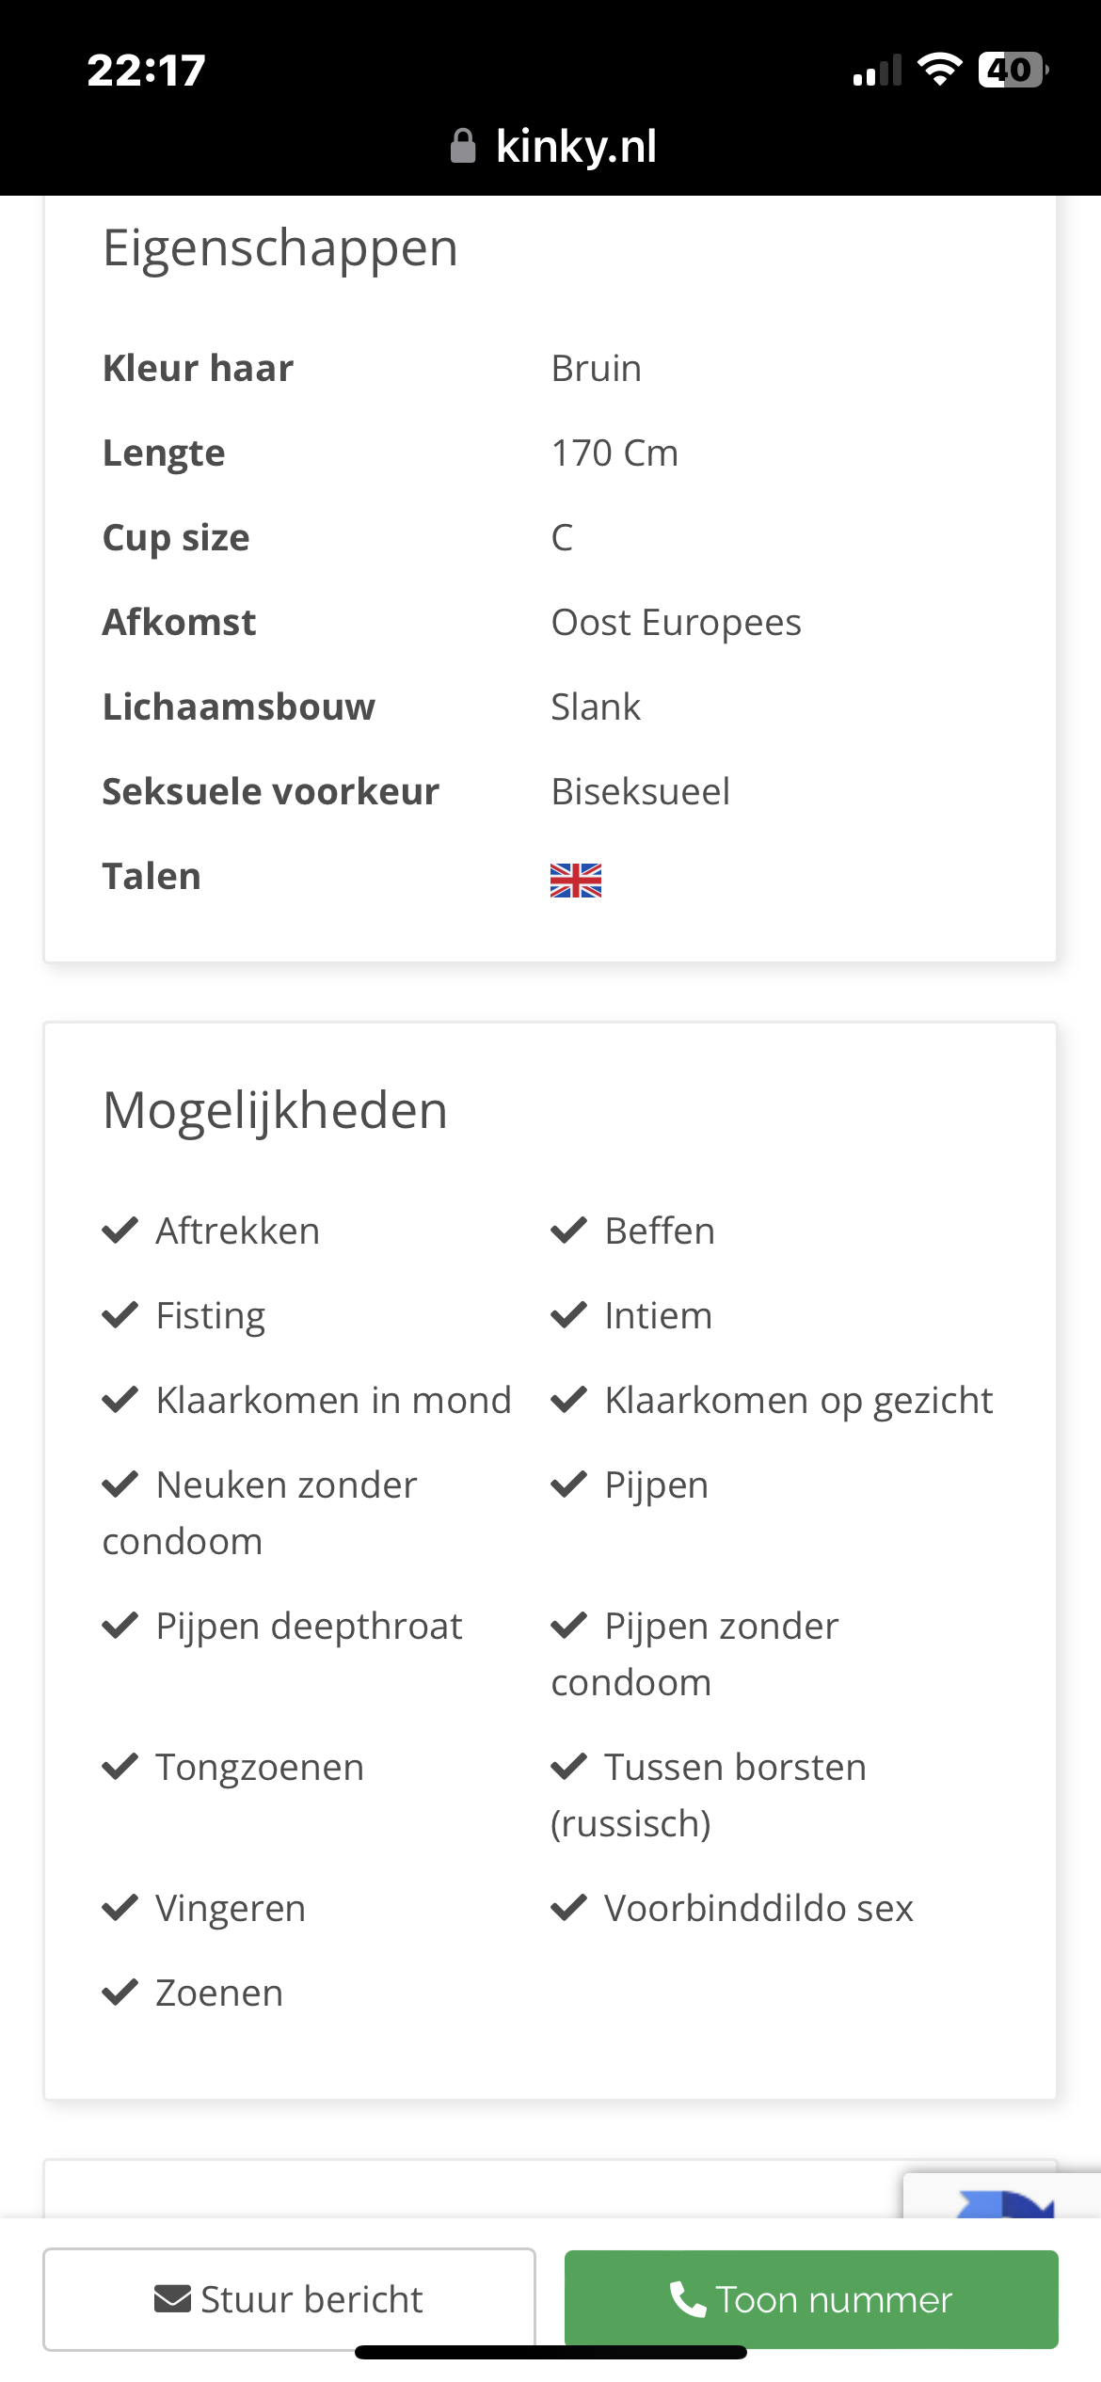Select the Mogelijkheden section heading
The height and width of the screenshot is (2382, 1101).
(x=275, y=1111)
